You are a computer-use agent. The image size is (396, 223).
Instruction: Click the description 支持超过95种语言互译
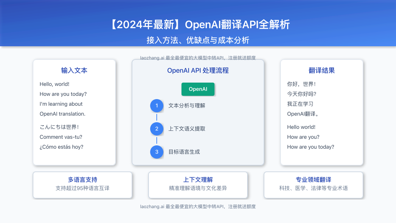(x=82, y=188)
